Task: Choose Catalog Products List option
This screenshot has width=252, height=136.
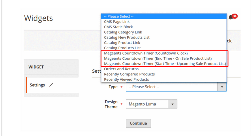Action: coord(164,48)
